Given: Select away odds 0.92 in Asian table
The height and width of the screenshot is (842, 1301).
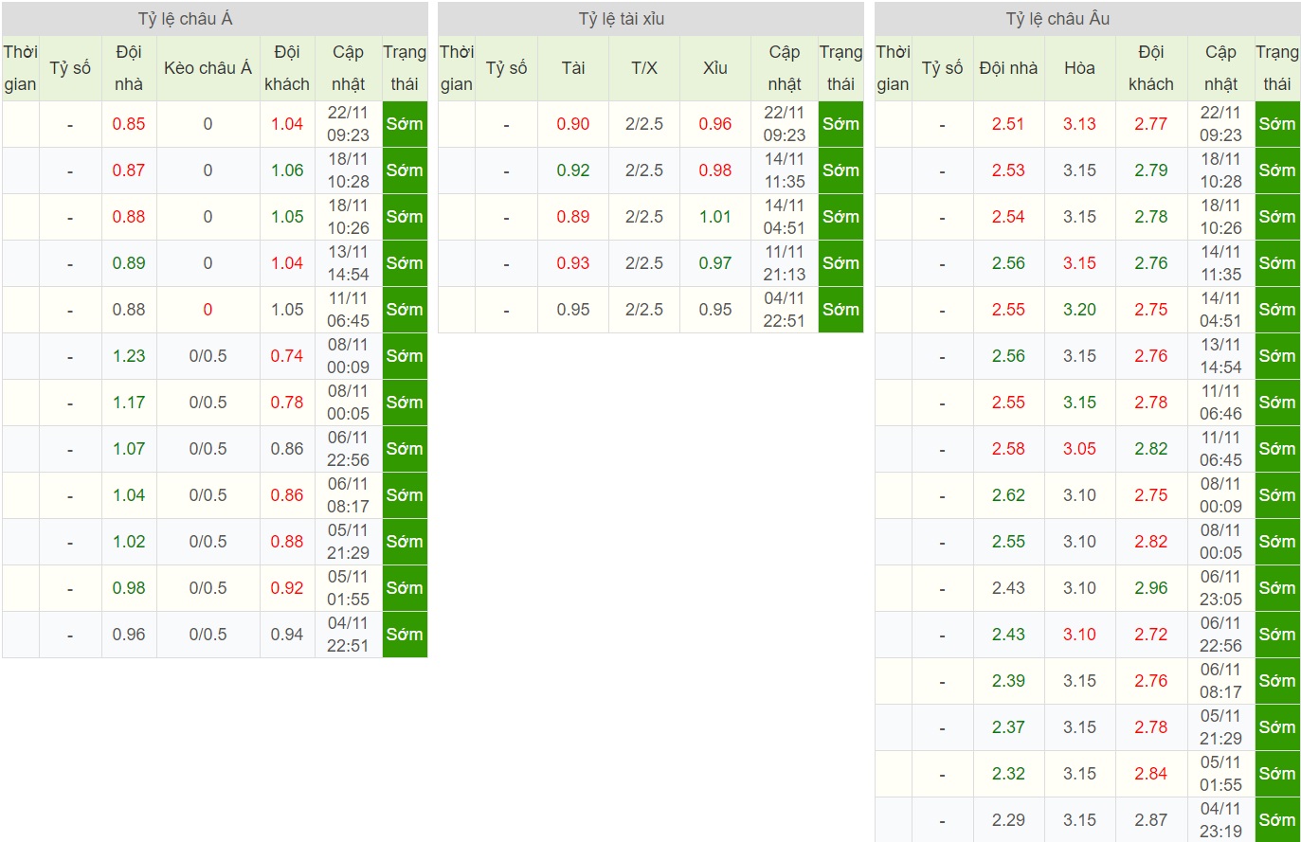Looking at the screenshot, I should coord(287,588).
